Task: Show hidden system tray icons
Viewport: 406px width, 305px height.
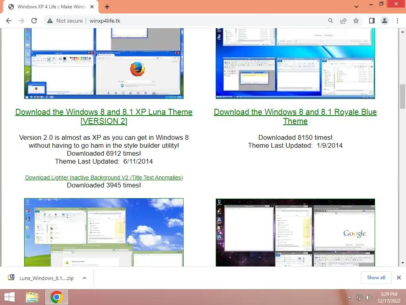Action: pyautogui.click(x=350, y=297)
